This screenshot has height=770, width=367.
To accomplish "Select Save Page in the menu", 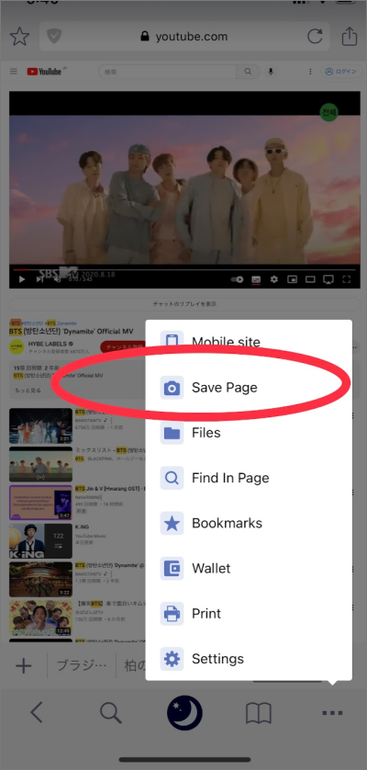I will (x=249, y=388).
